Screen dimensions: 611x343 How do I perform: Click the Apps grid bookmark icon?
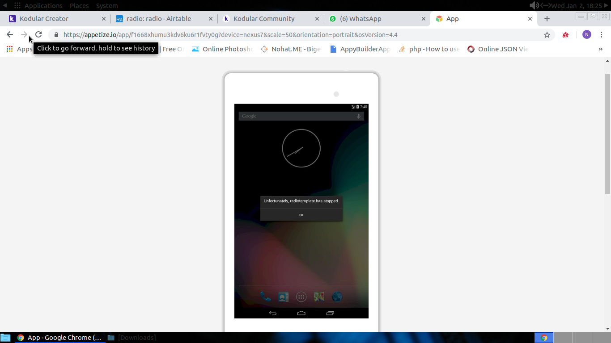[x=9, y=49]
